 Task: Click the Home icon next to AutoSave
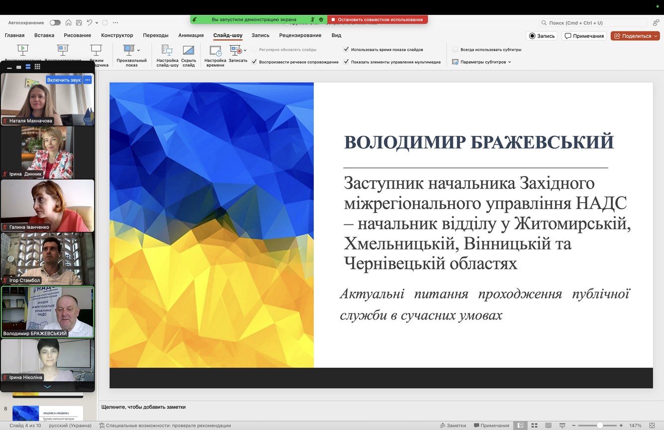[x=68, y=23]
